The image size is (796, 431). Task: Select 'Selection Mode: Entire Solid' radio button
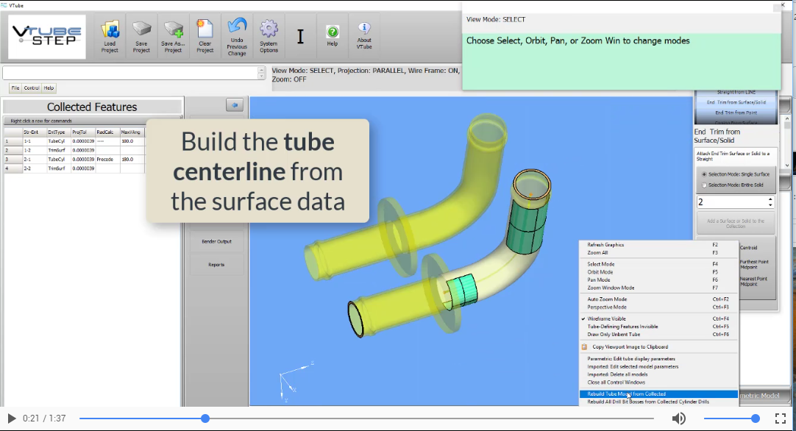[703, 185]
